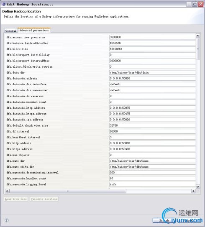Click the dfs.datanode.https.address field
Viewport: 205px width, 227px height.
(152, 114)
